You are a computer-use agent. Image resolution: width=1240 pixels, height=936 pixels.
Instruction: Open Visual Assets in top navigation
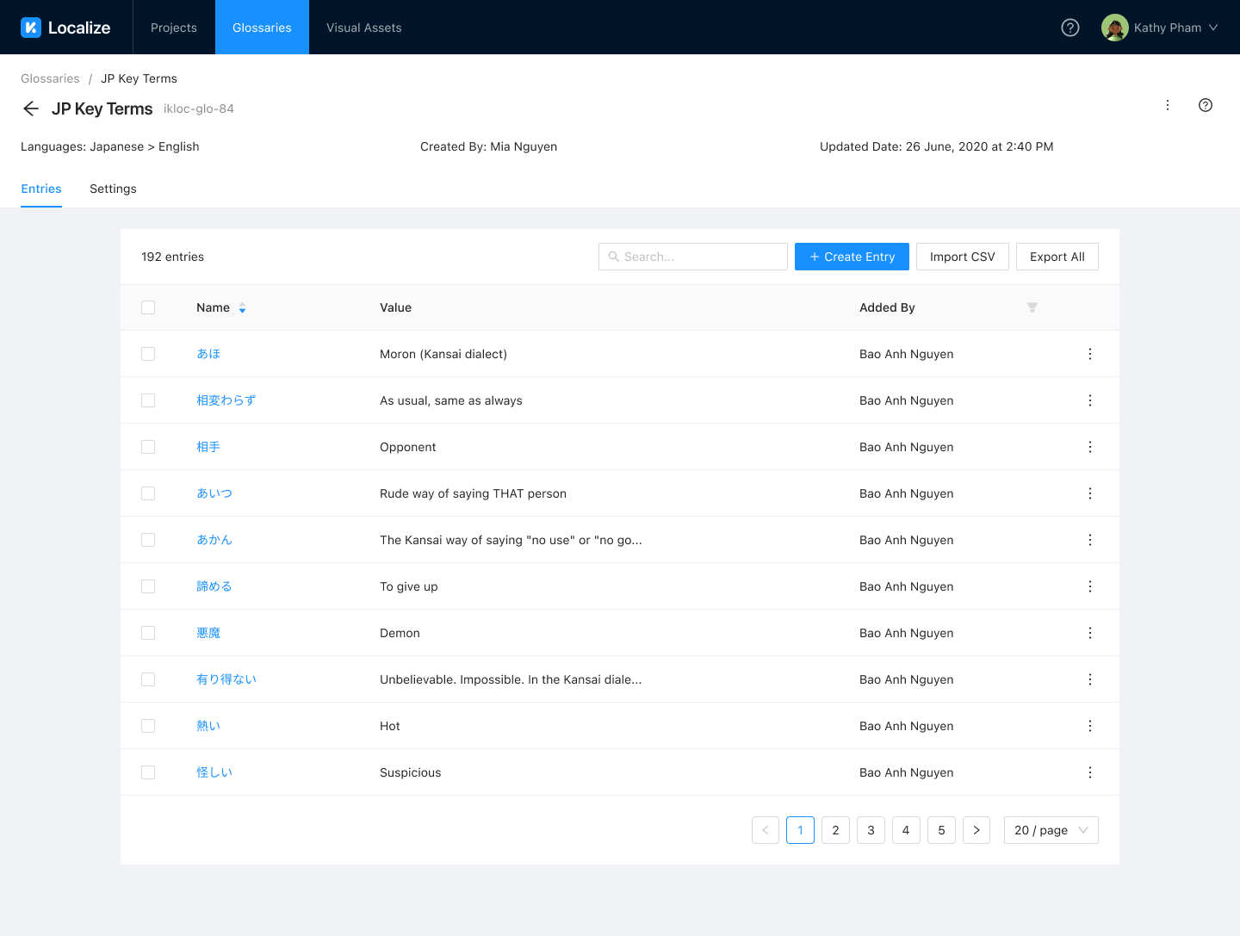[x=363, y=28]
